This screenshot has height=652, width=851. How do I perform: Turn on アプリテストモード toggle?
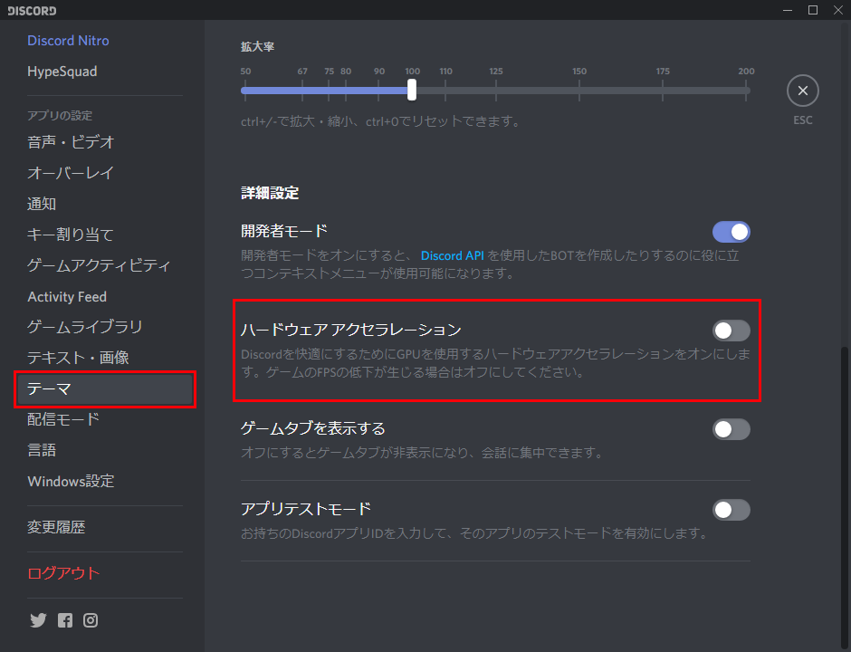tap(731, 510)
